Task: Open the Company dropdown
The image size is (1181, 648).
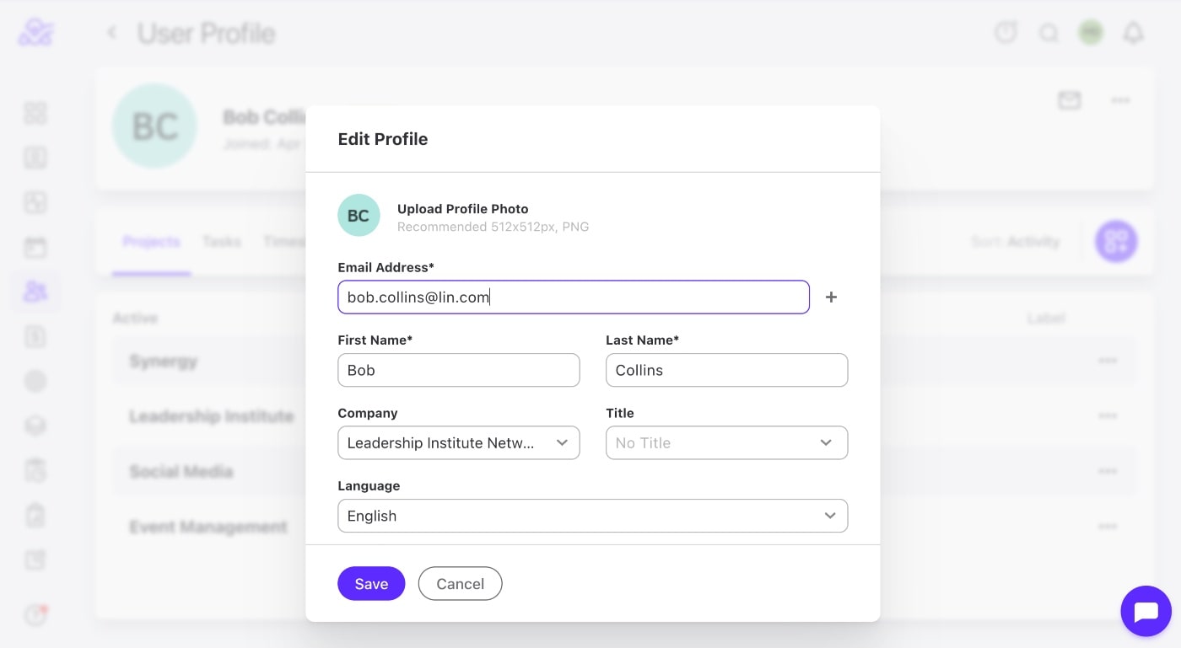Action: tap(459, 442)
